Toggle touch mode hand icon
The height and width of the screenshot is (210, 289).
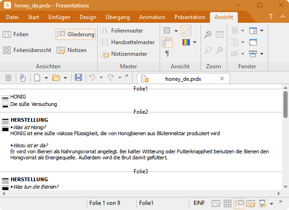pos(22,78)
